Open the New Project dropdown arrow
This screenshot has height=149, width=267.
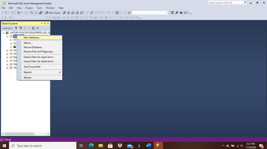point(22,13)
